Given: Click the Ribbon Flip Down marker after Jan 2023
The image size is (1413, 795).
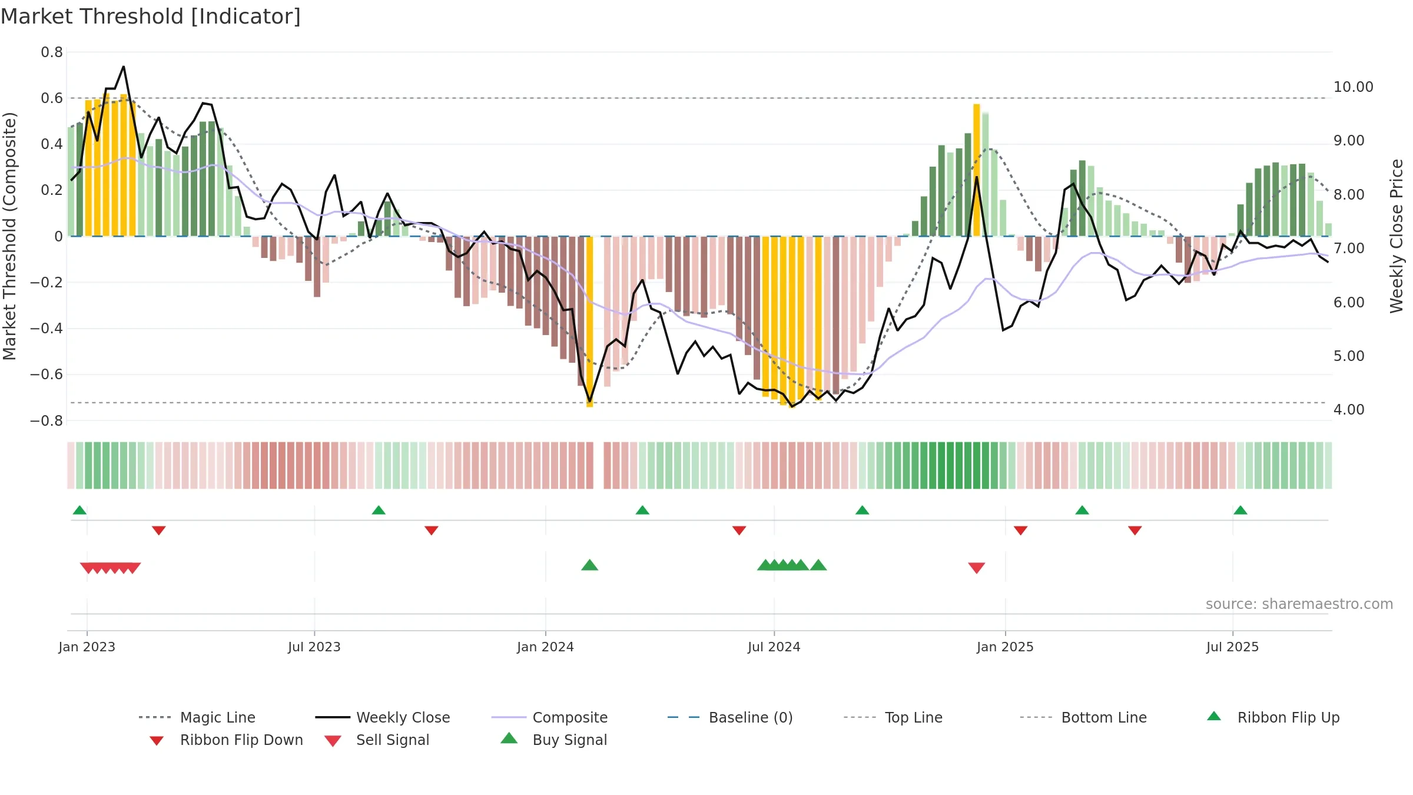Looking at the screenshot, I should [x=159, y=531].
